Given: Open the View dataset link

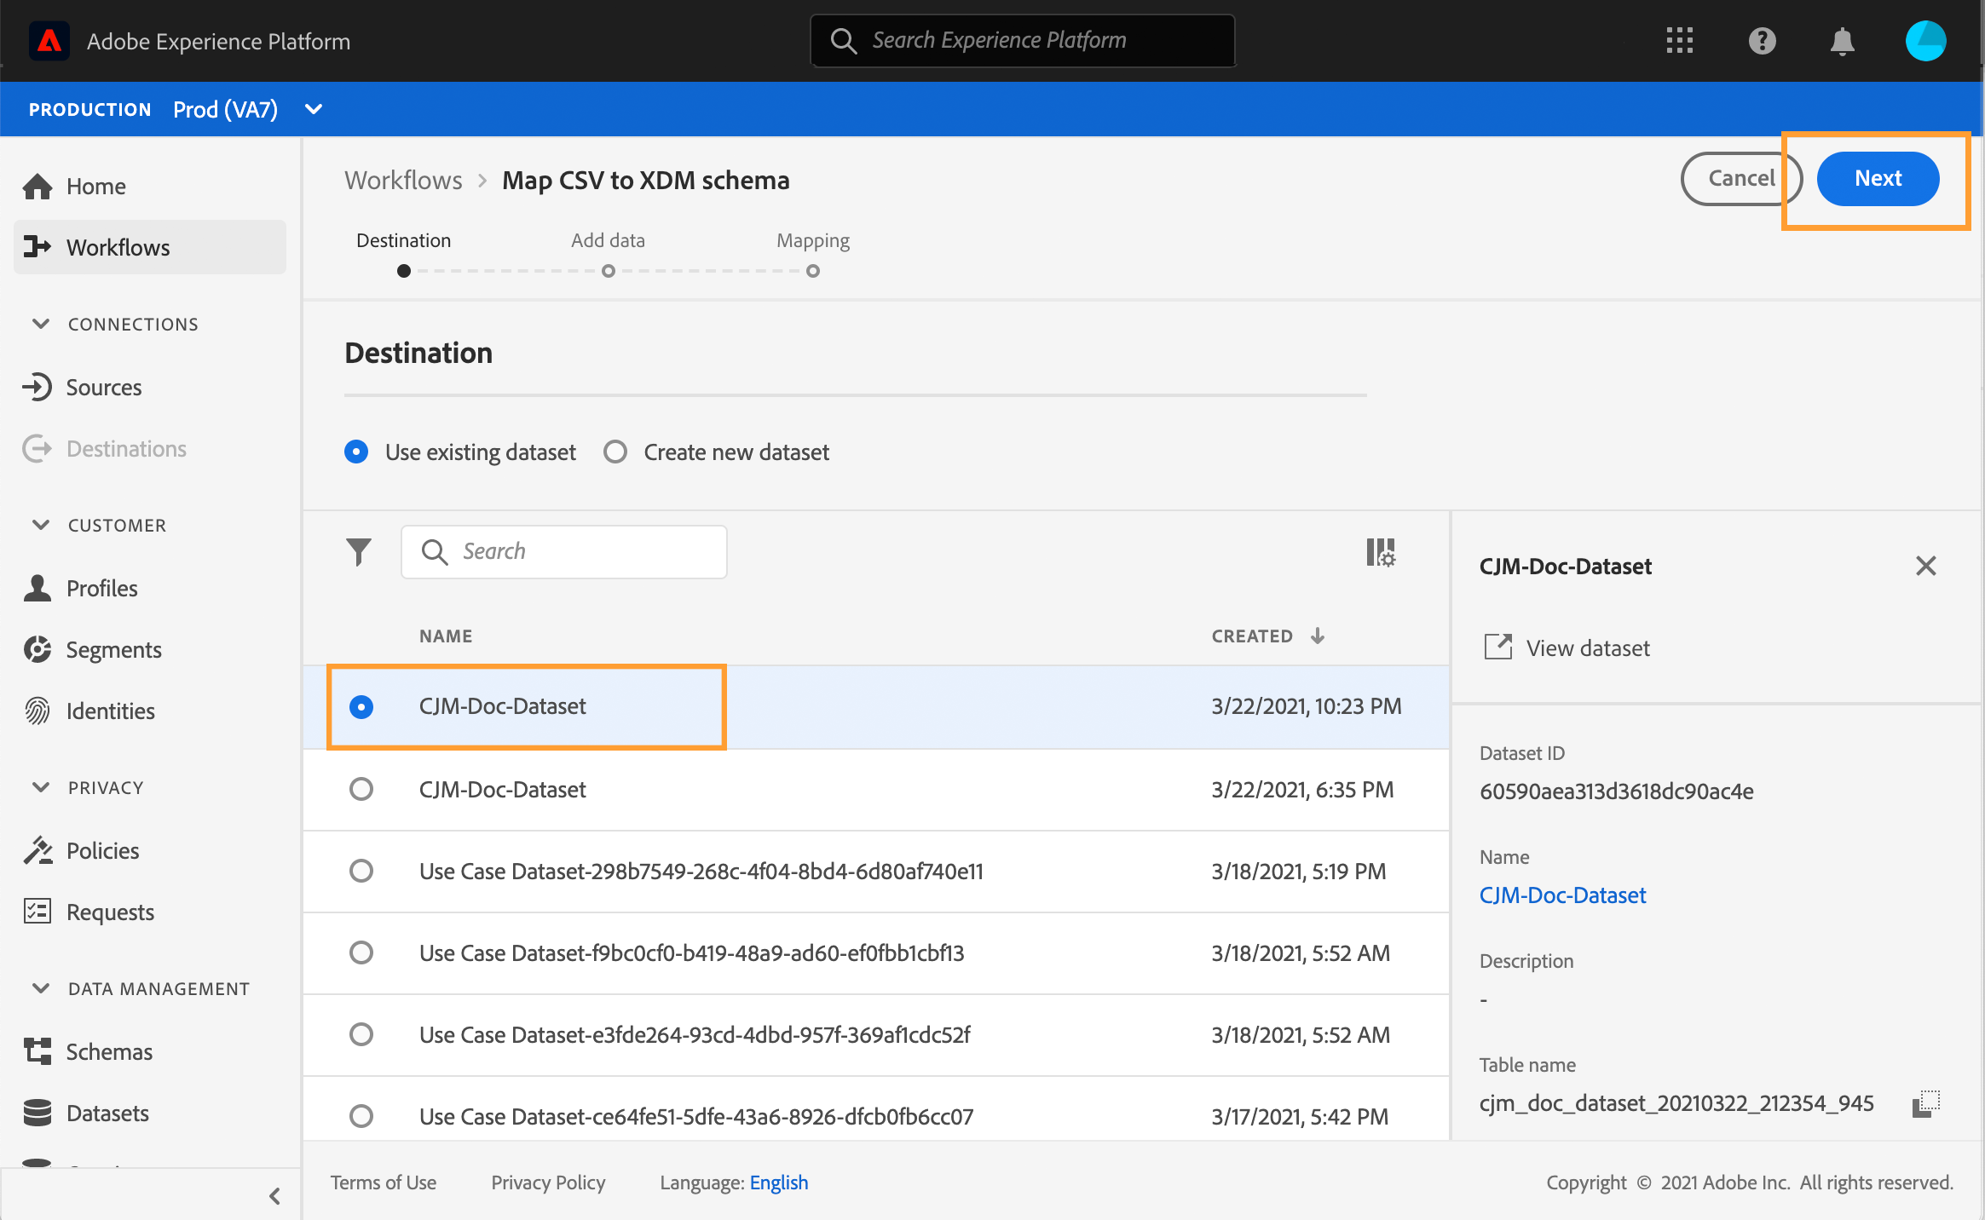Looking at the screenshot, I should (x=1587, y=647).
